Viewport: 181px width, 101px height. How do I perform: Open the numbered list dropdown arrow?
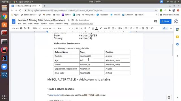click(x=134, y=28)
